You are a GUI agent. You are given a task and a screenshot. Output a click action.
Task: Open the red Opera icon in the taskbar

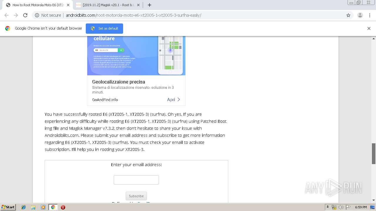(63, 207)
